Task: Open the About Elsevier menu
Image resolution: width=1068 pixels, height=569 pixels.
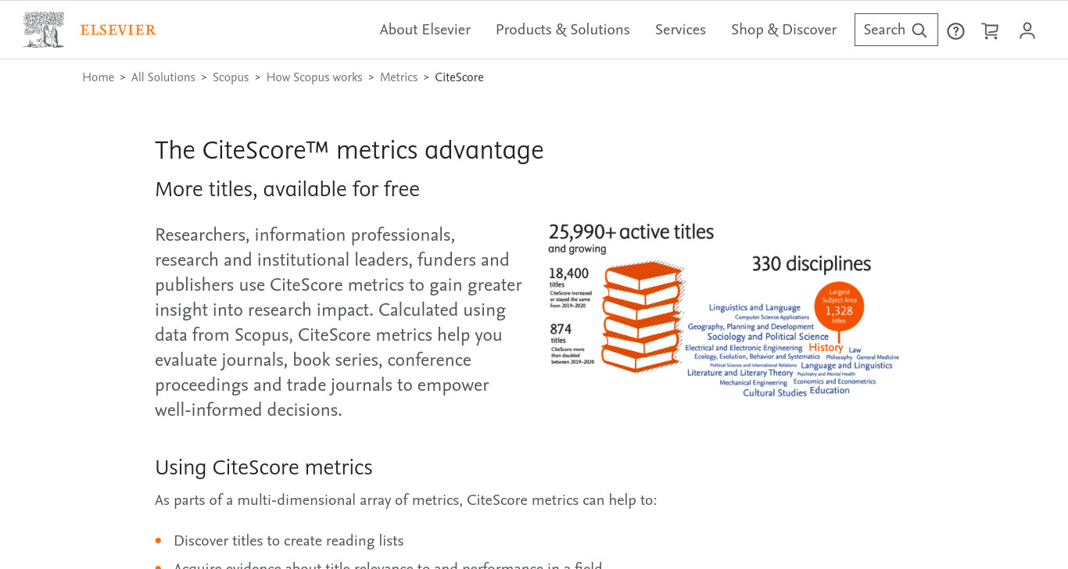Action: point(425,30)
